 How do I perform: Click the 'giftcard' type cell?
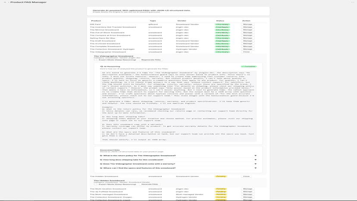153,25
